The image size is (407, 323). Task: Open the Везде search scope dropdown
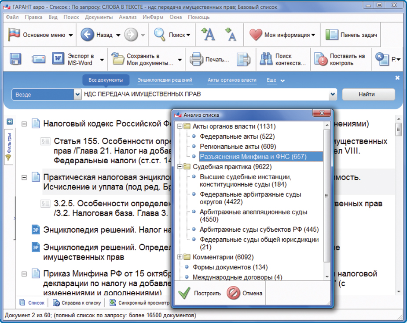pyautogui.click(x=43, y=94)
